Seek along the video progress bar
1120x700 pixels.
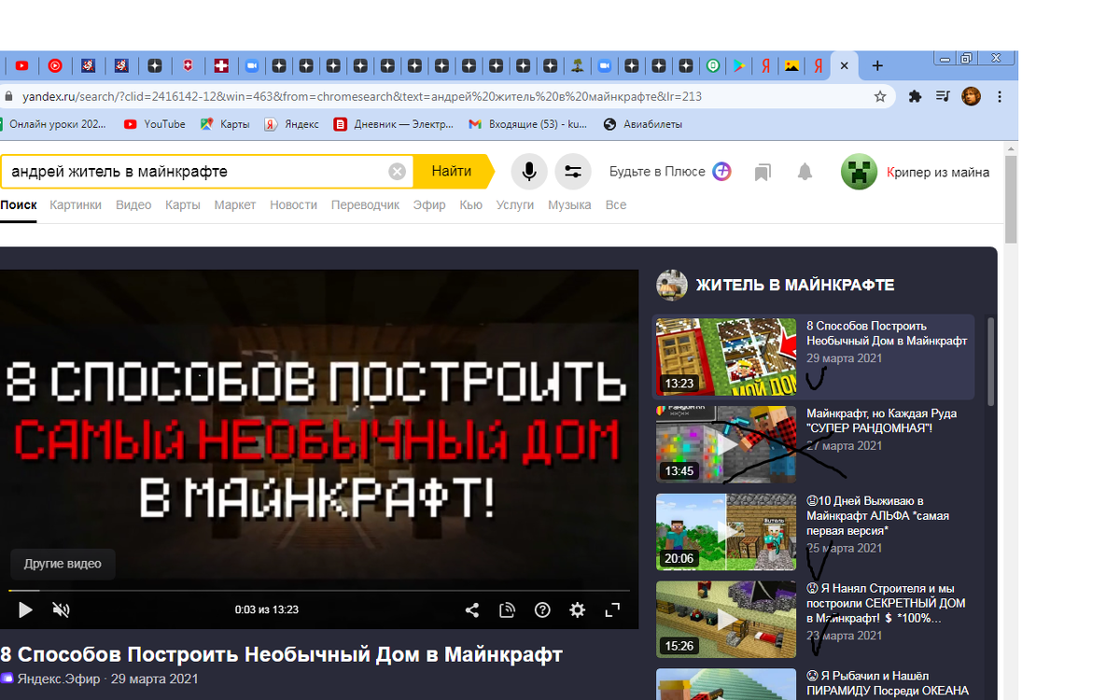tap(319, 590)
